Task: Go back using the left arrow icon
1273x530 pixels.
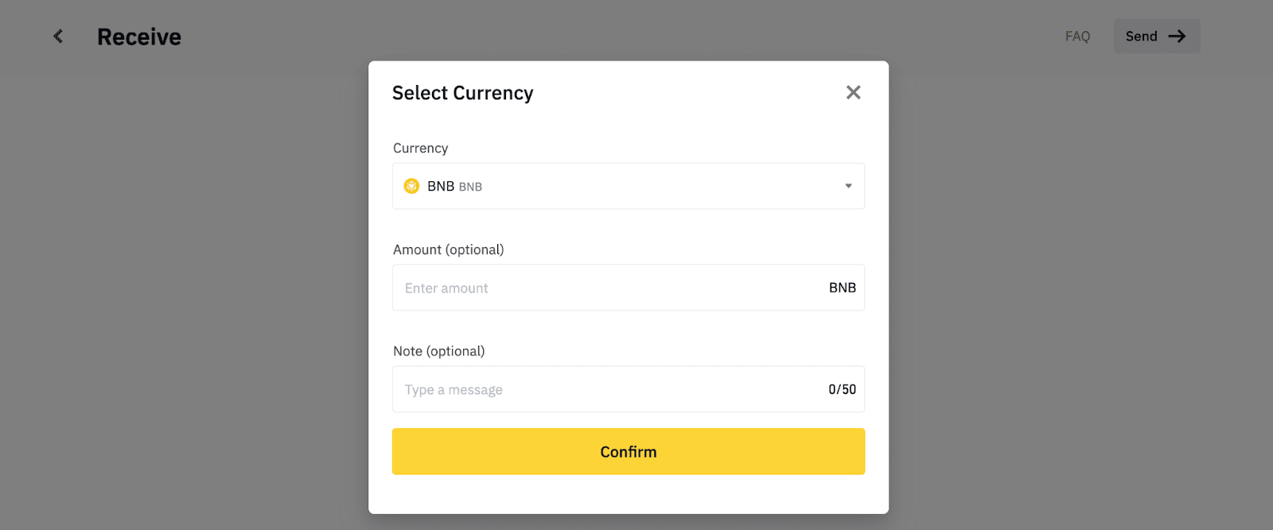Action: pos(58,37)
